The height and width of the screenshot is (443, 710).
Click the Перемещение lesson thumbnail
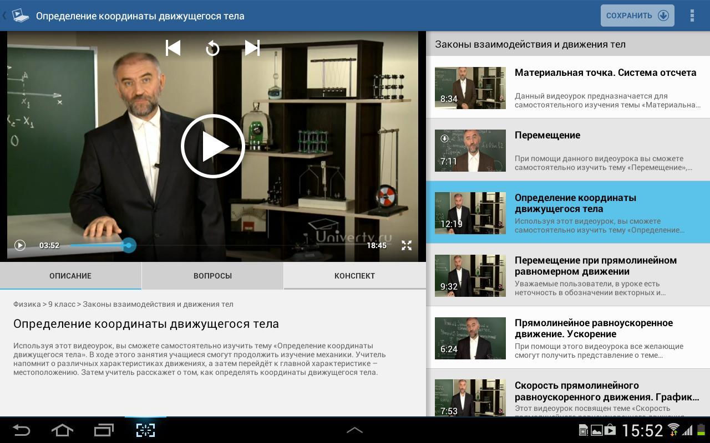coord(470,150)
